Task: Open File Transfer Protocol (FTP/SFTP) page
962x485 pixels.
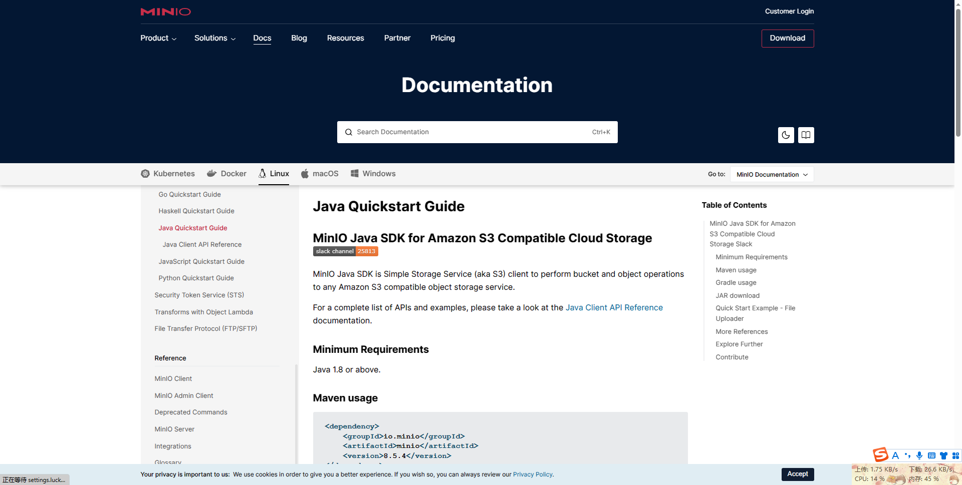Action: coord(206,329)
